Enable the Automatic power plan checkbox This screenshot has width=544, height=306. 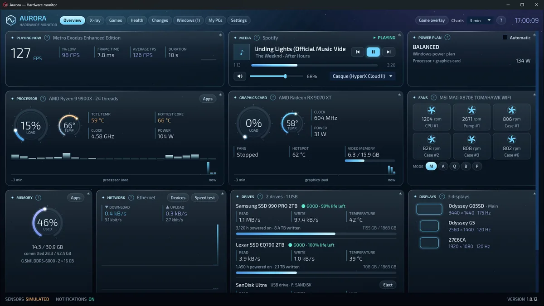pos(505,38)
